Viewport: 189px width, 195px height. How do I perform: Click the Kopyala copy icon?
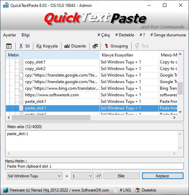[39, 46]
